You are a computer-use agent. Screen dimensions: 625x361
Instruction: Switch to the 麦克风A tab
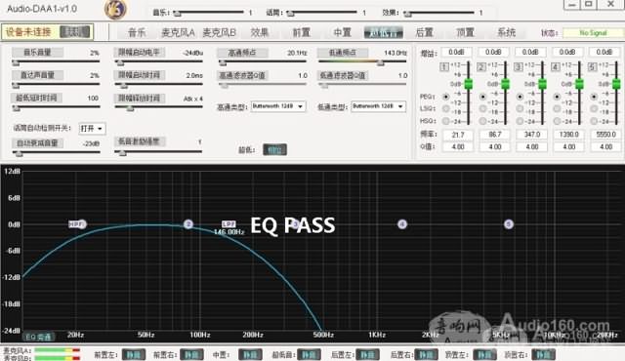coord(178,32)
